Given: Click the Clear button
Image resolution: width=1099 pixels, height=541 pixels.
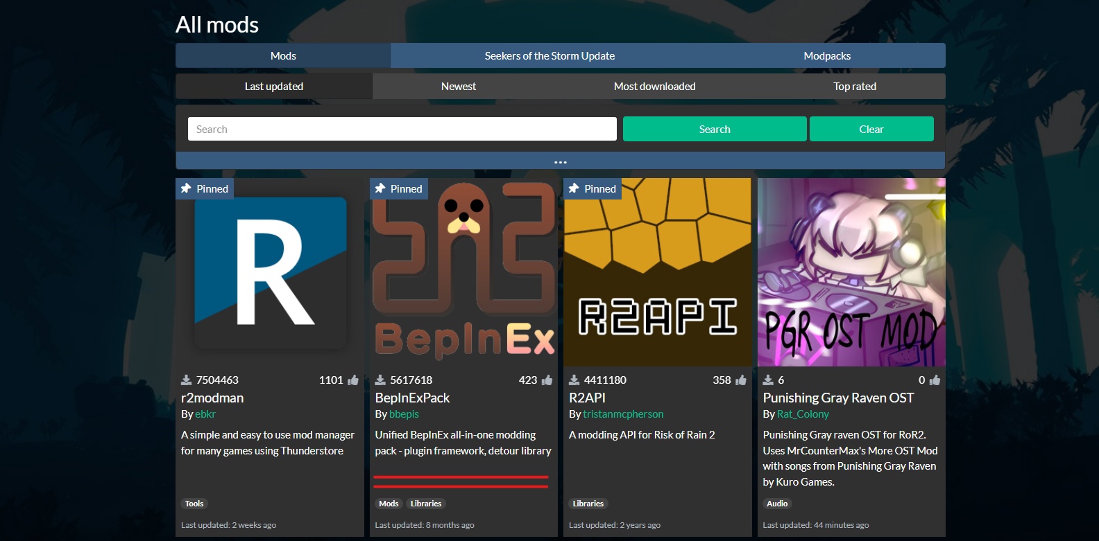Looking at the screenshot, I should click(871, 129).
